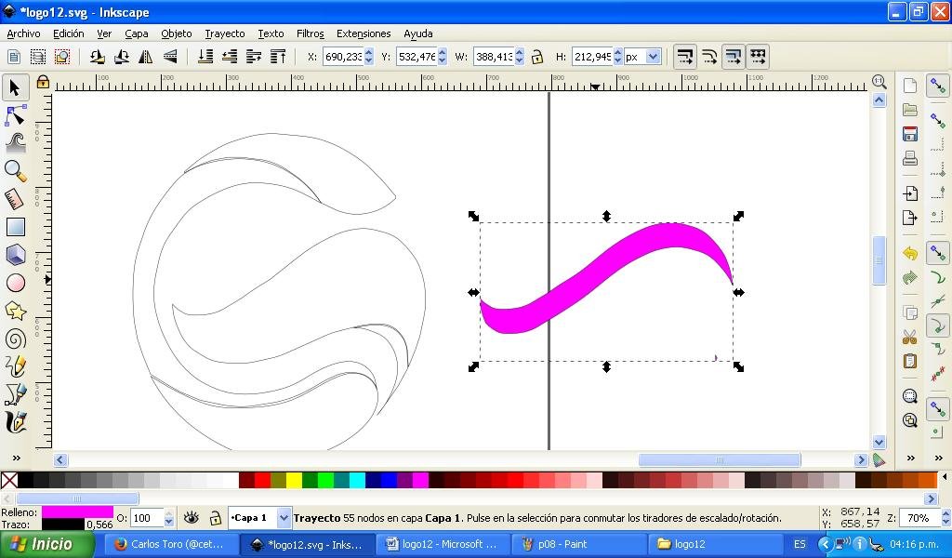Select the Bezier pen tool
The height and width of the screenshot is (558, 952).
[x=15, y=394]
